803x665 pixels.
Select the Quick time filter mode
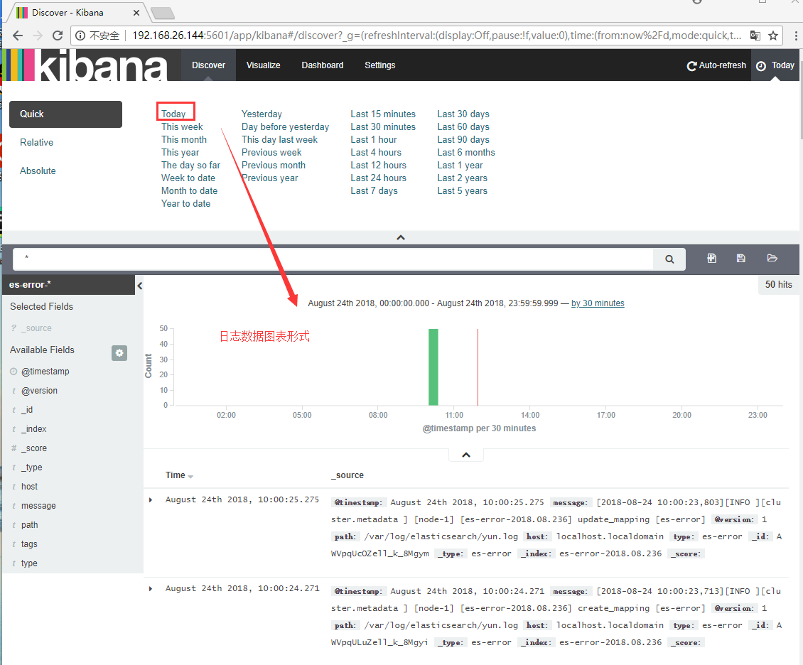tap(65, 114)
